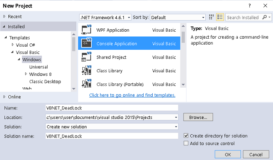
Task: Click the go online and find templates link
Action: pos(132,95)
